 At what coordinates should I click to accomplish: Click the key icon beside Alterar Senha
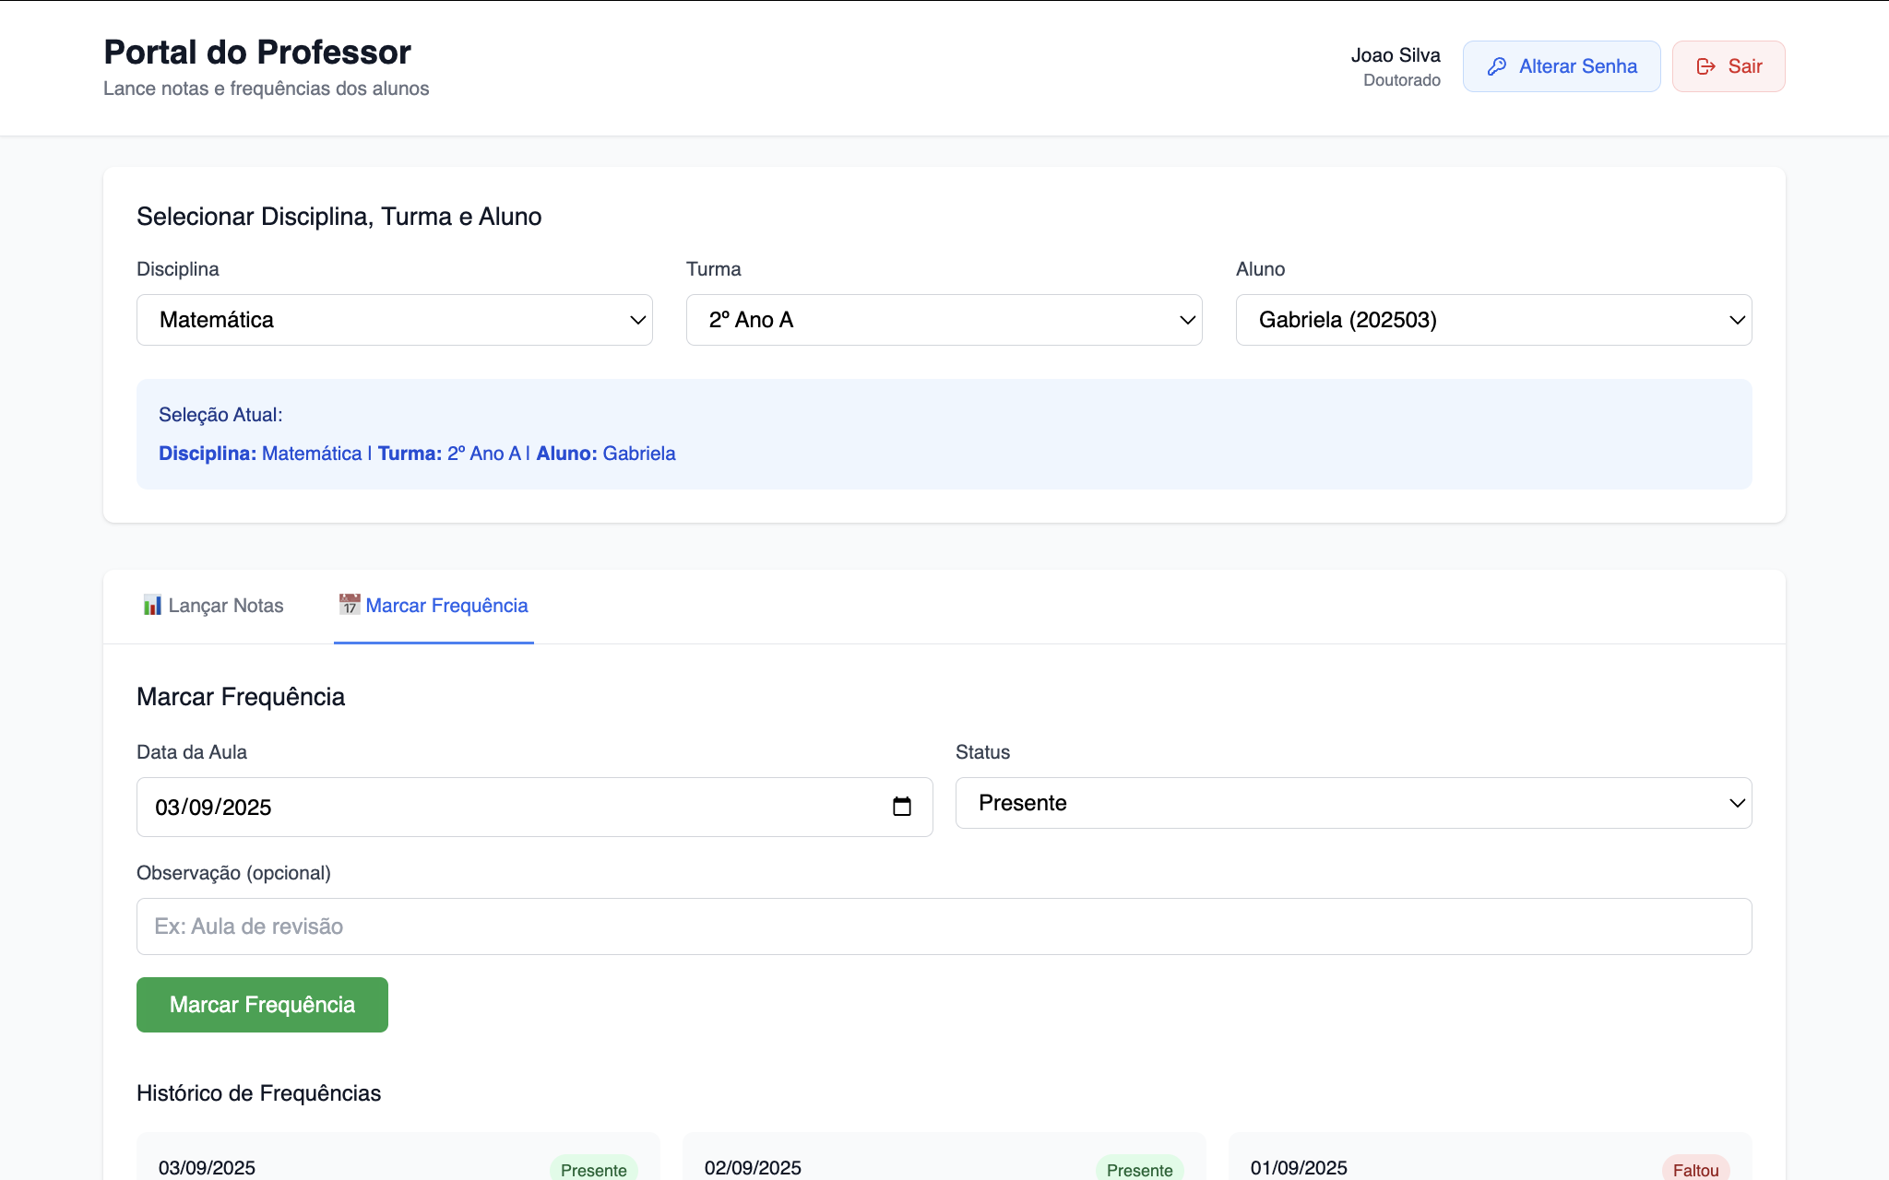tap(1497, 66)
